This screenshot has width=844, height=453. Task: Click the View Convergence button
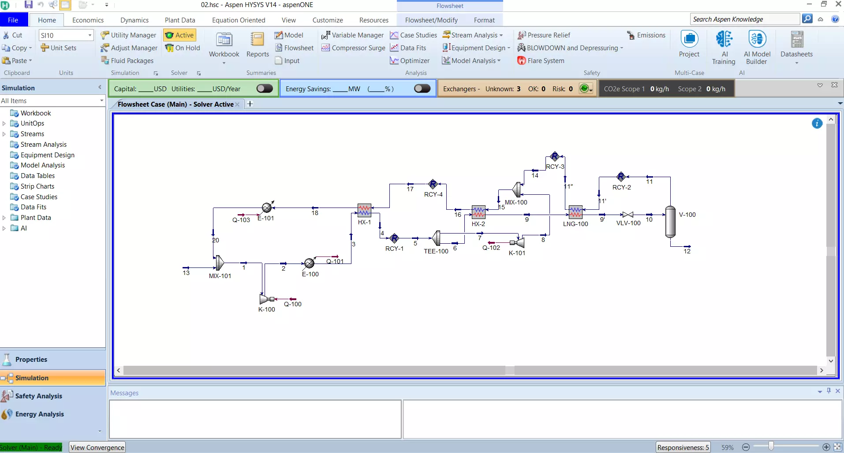click(x=97, y=447)
